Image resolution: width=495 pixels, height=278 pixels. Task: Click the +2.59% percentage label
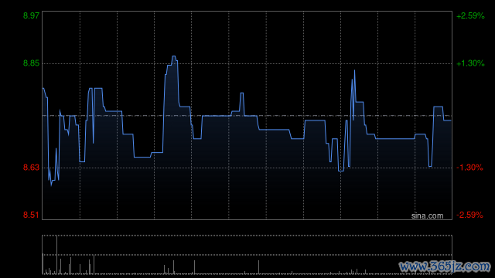(470, 15)
